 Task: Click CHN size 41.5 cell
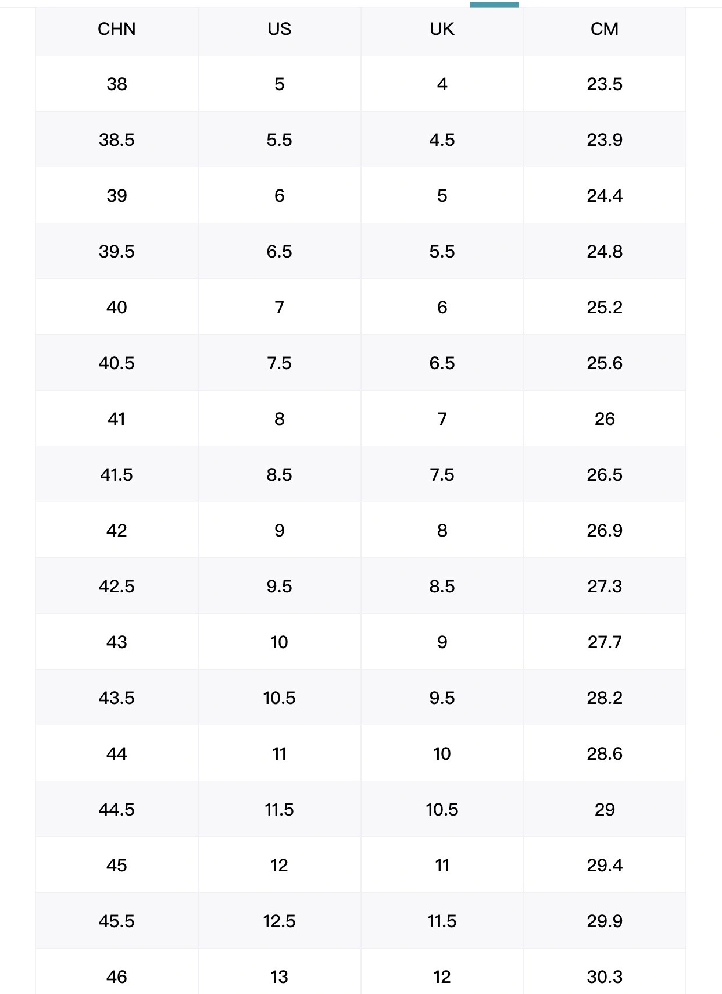(x=116, y=474)
